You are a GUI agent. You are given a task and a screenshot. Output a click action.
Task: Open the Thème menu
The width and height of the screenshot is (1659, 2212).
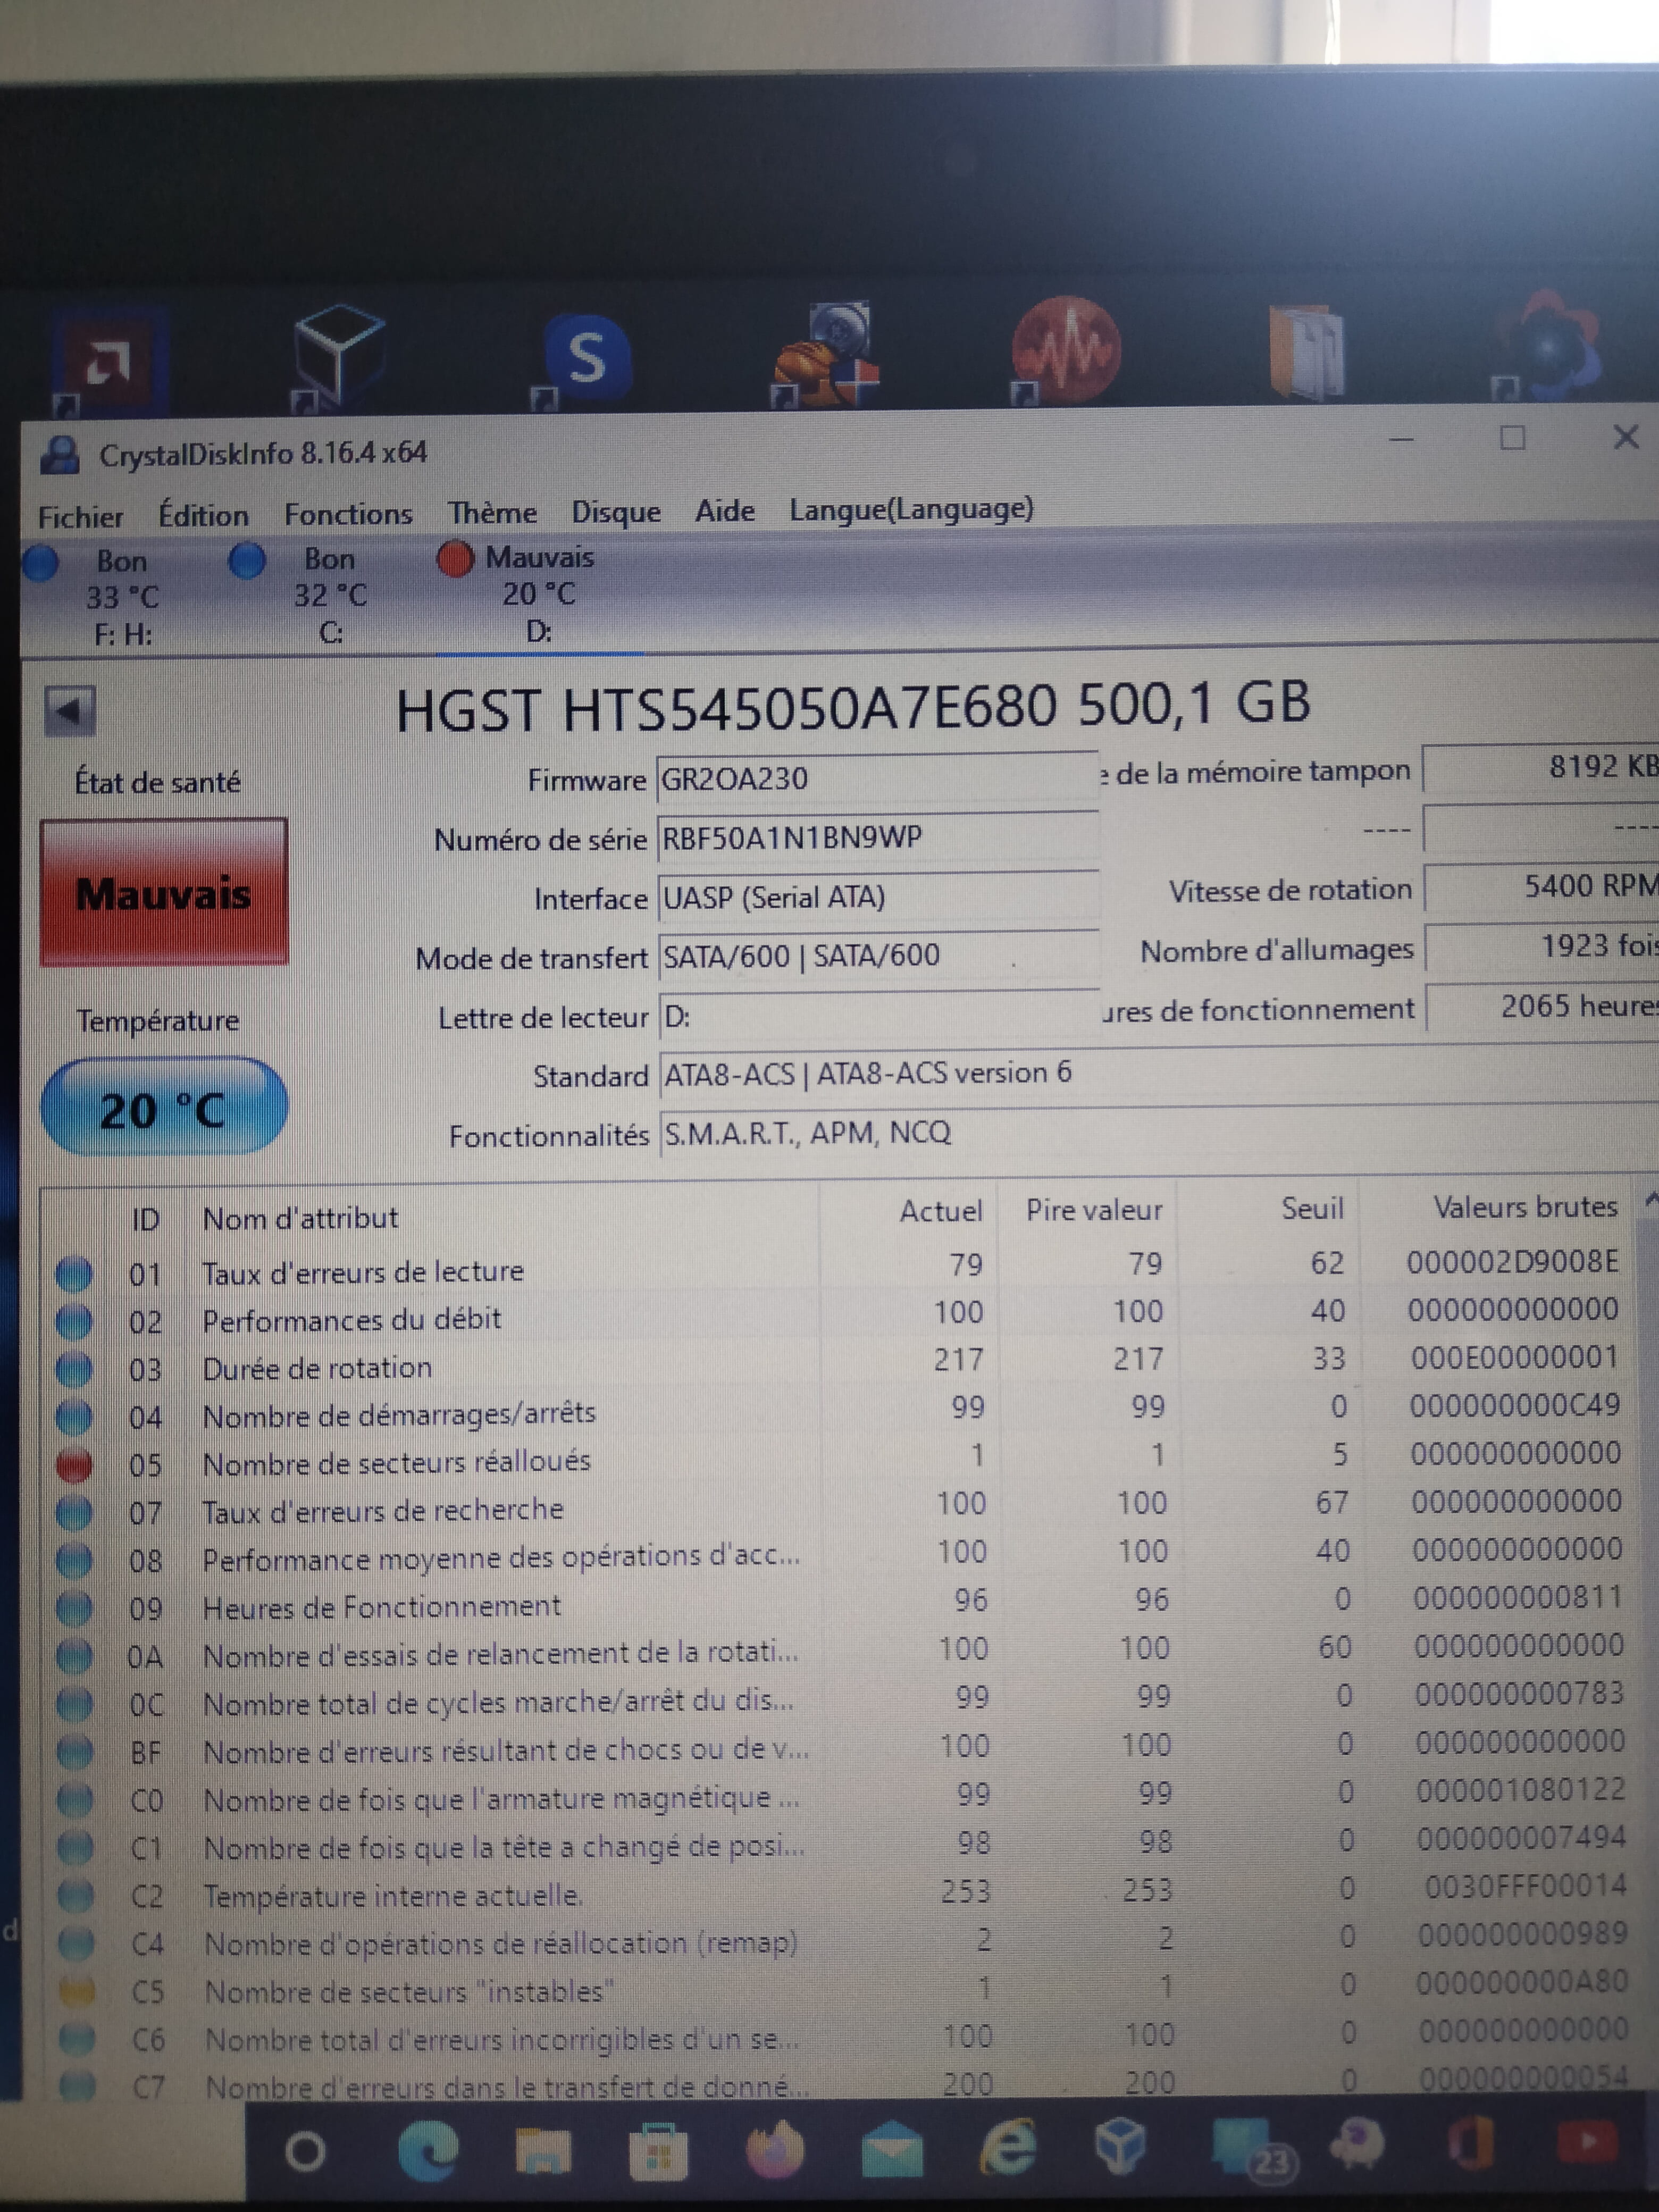(x=492, y=513)
